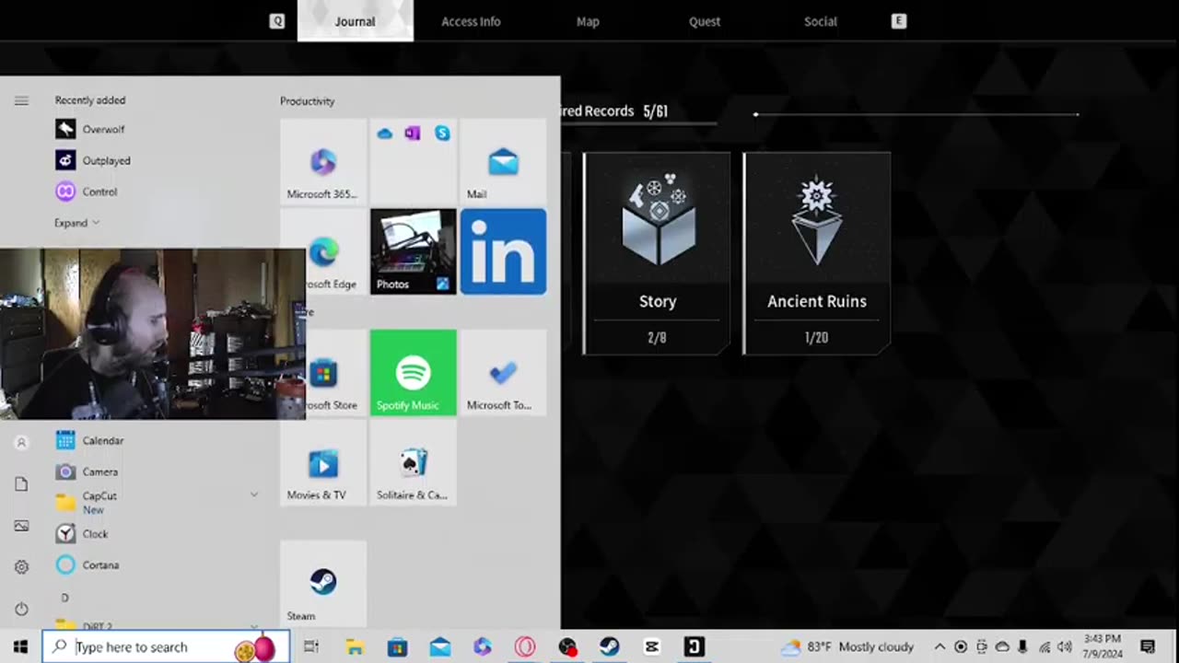Open the notification center icon
Screen dimensions: 1179x663
1148,646
